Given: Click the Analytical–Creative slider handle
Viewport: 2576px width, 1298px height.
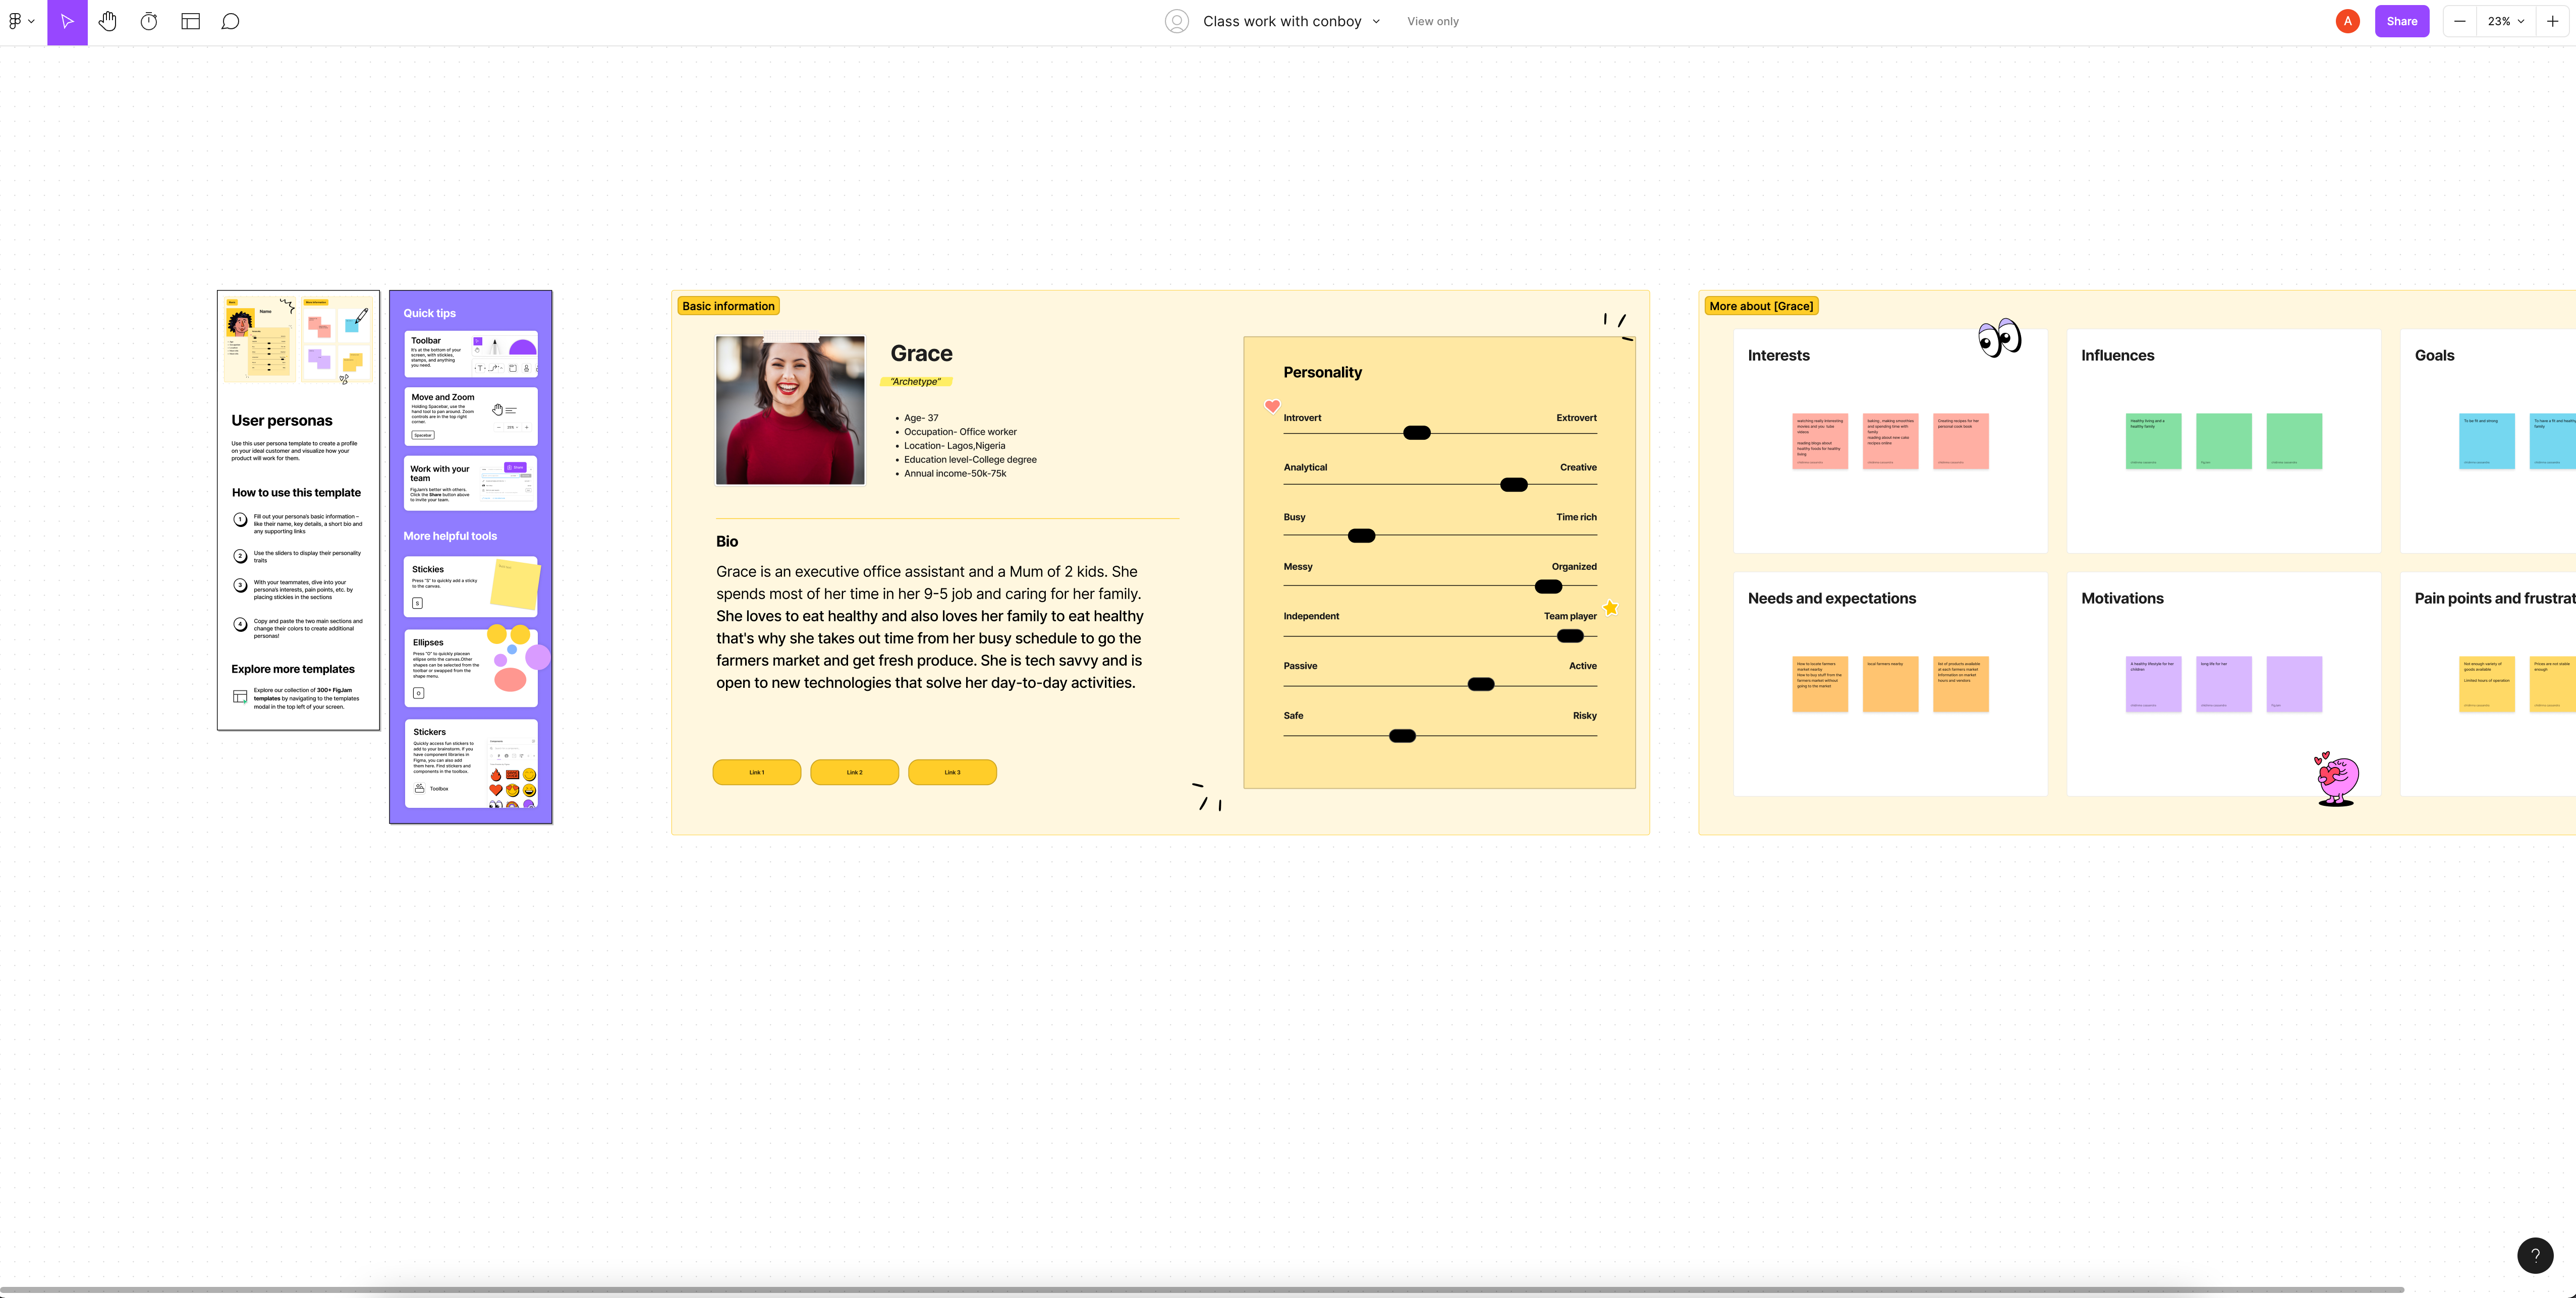Looking at the screenshot, I should [1513, 485].
